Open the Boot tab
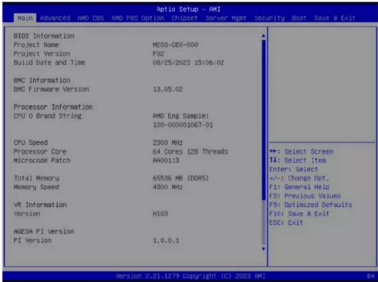This screenshot has width=378, height=282. (x=299, y=18)
